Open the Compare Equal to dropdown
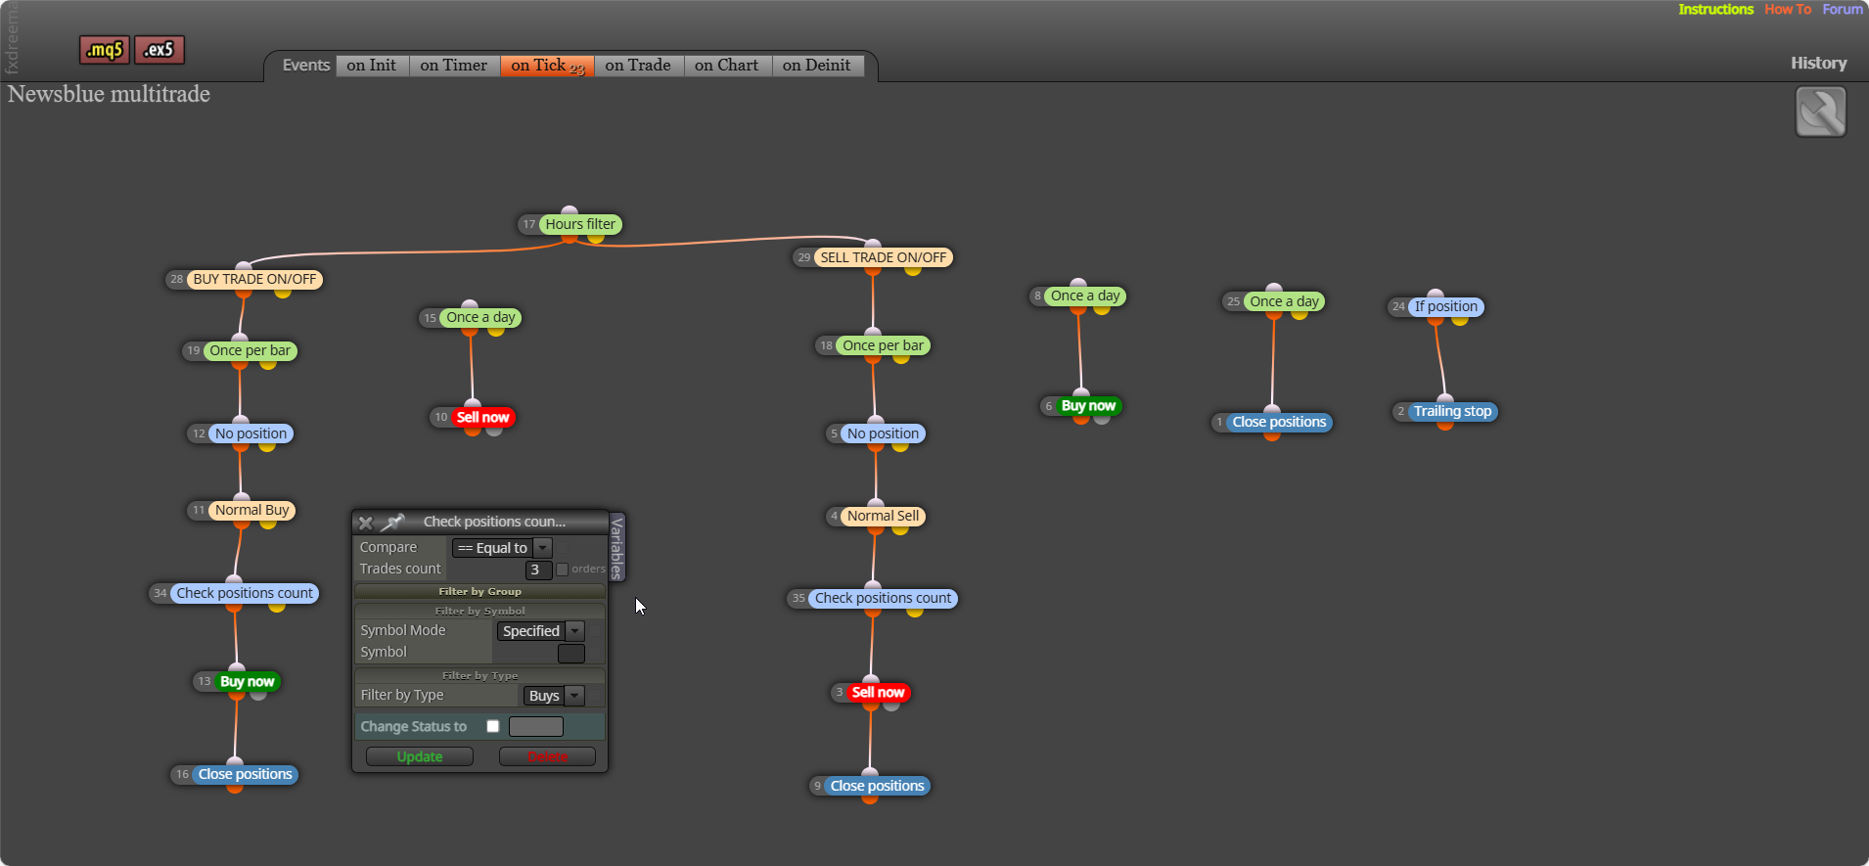 [x=502, y=548]
